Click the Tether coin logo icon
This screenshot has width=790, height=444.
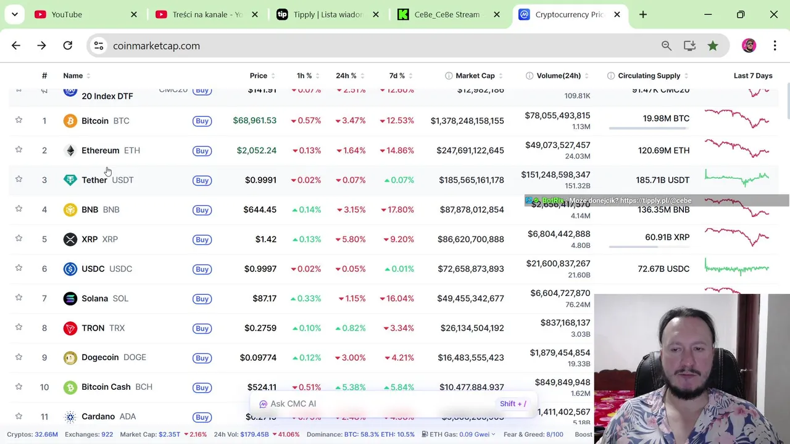[x=70, y=180]
